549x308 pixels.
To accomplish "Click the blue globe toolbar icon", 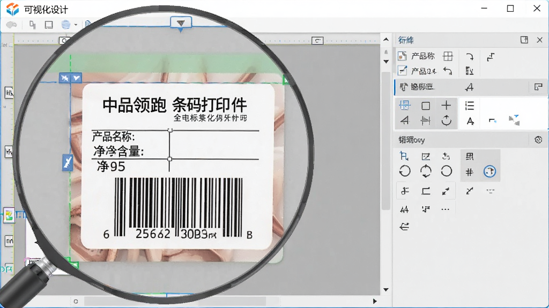I will click(x=66, y=25).
